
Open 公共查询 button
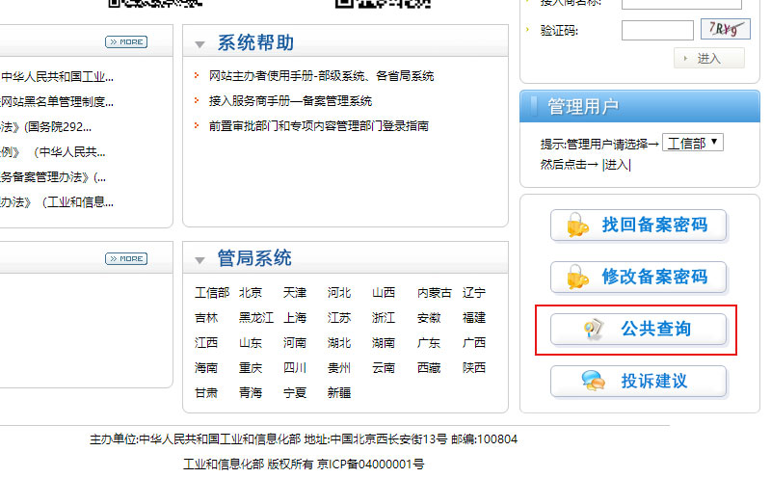638,329
